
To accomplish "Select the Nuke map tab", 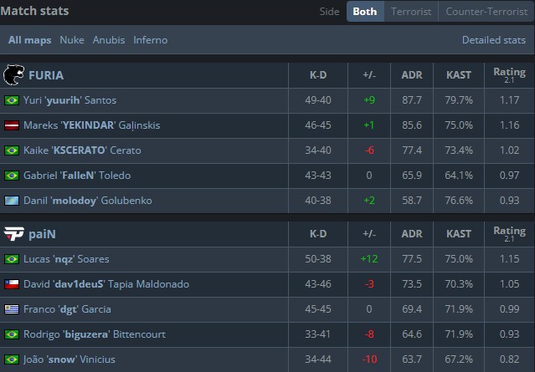I will point(73,40).
